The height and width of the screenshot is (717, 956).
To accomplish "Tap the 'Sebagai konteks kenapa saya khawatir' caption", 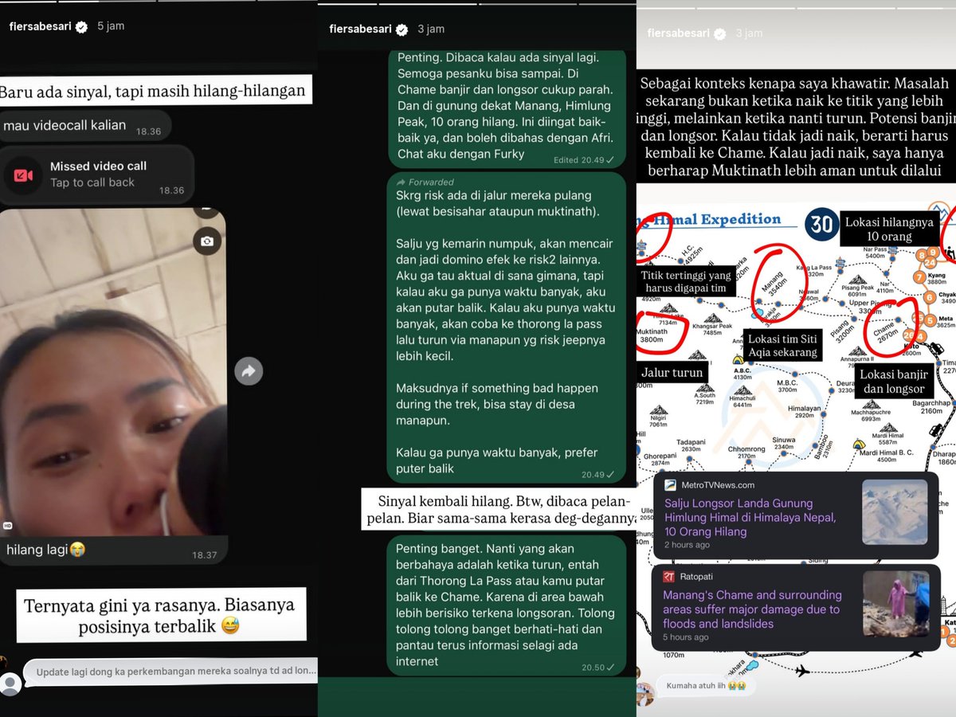I will coord(796,126).
